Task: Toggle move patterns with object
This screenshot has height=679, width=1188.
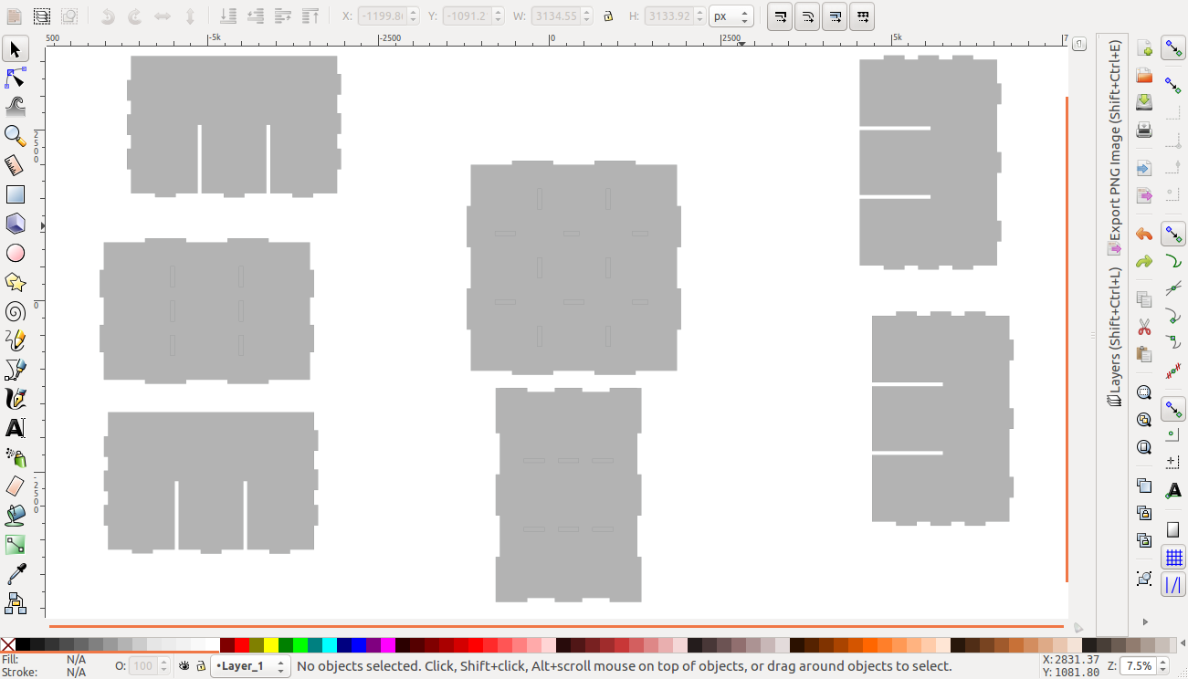Action: pyautogui.click(x=862, y=16)
